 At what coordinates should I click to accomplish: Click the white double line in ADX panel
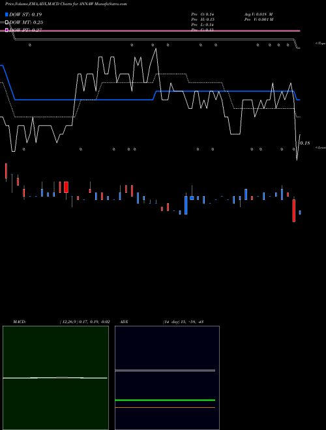click(165, 371)
